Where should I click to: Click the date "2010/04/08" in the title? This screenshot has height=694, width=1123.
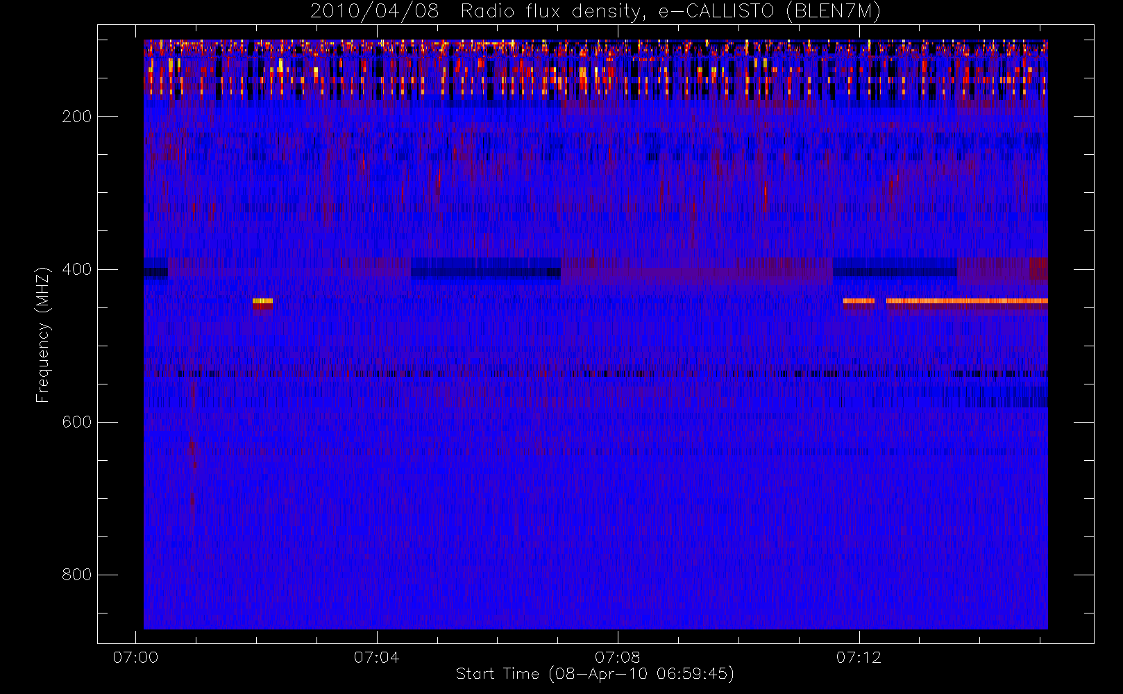pyautogui.click(x=375, y=12)
